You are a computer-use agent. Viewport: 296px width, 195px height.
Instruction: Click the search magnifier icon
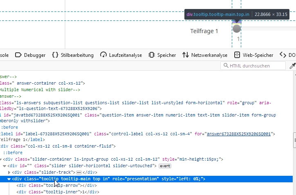coord(225,66)
